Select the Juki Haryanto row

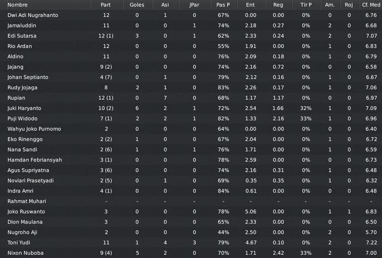pyautogui.click(x=191, y=109)
